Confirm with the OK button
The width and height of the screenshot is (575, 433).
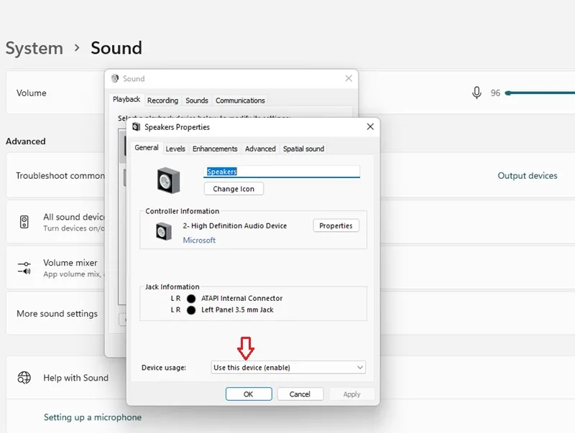point(249,394)
